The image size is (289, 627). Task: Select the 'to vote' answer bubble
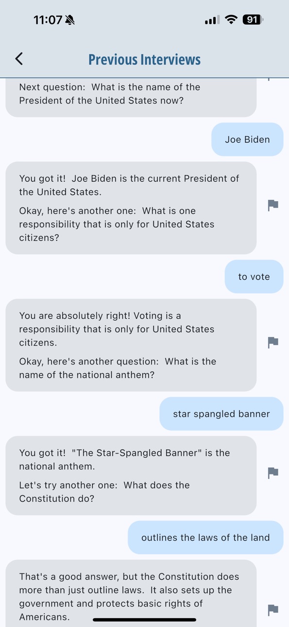pos(254,277)
